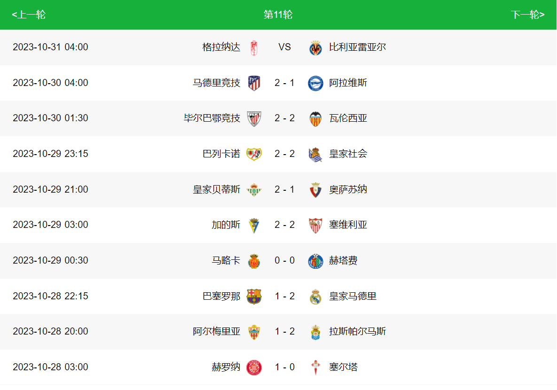Image resolution: width=557 pixels, height=390 pixels.
Task: Go to next round with 下一轮
Action: pos(527,15)
